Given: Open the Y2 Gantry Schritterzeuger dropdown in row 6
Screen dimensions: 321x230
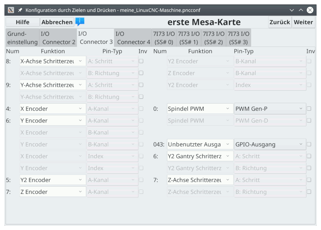Looking at the screenshot, I should click(200, 156).
